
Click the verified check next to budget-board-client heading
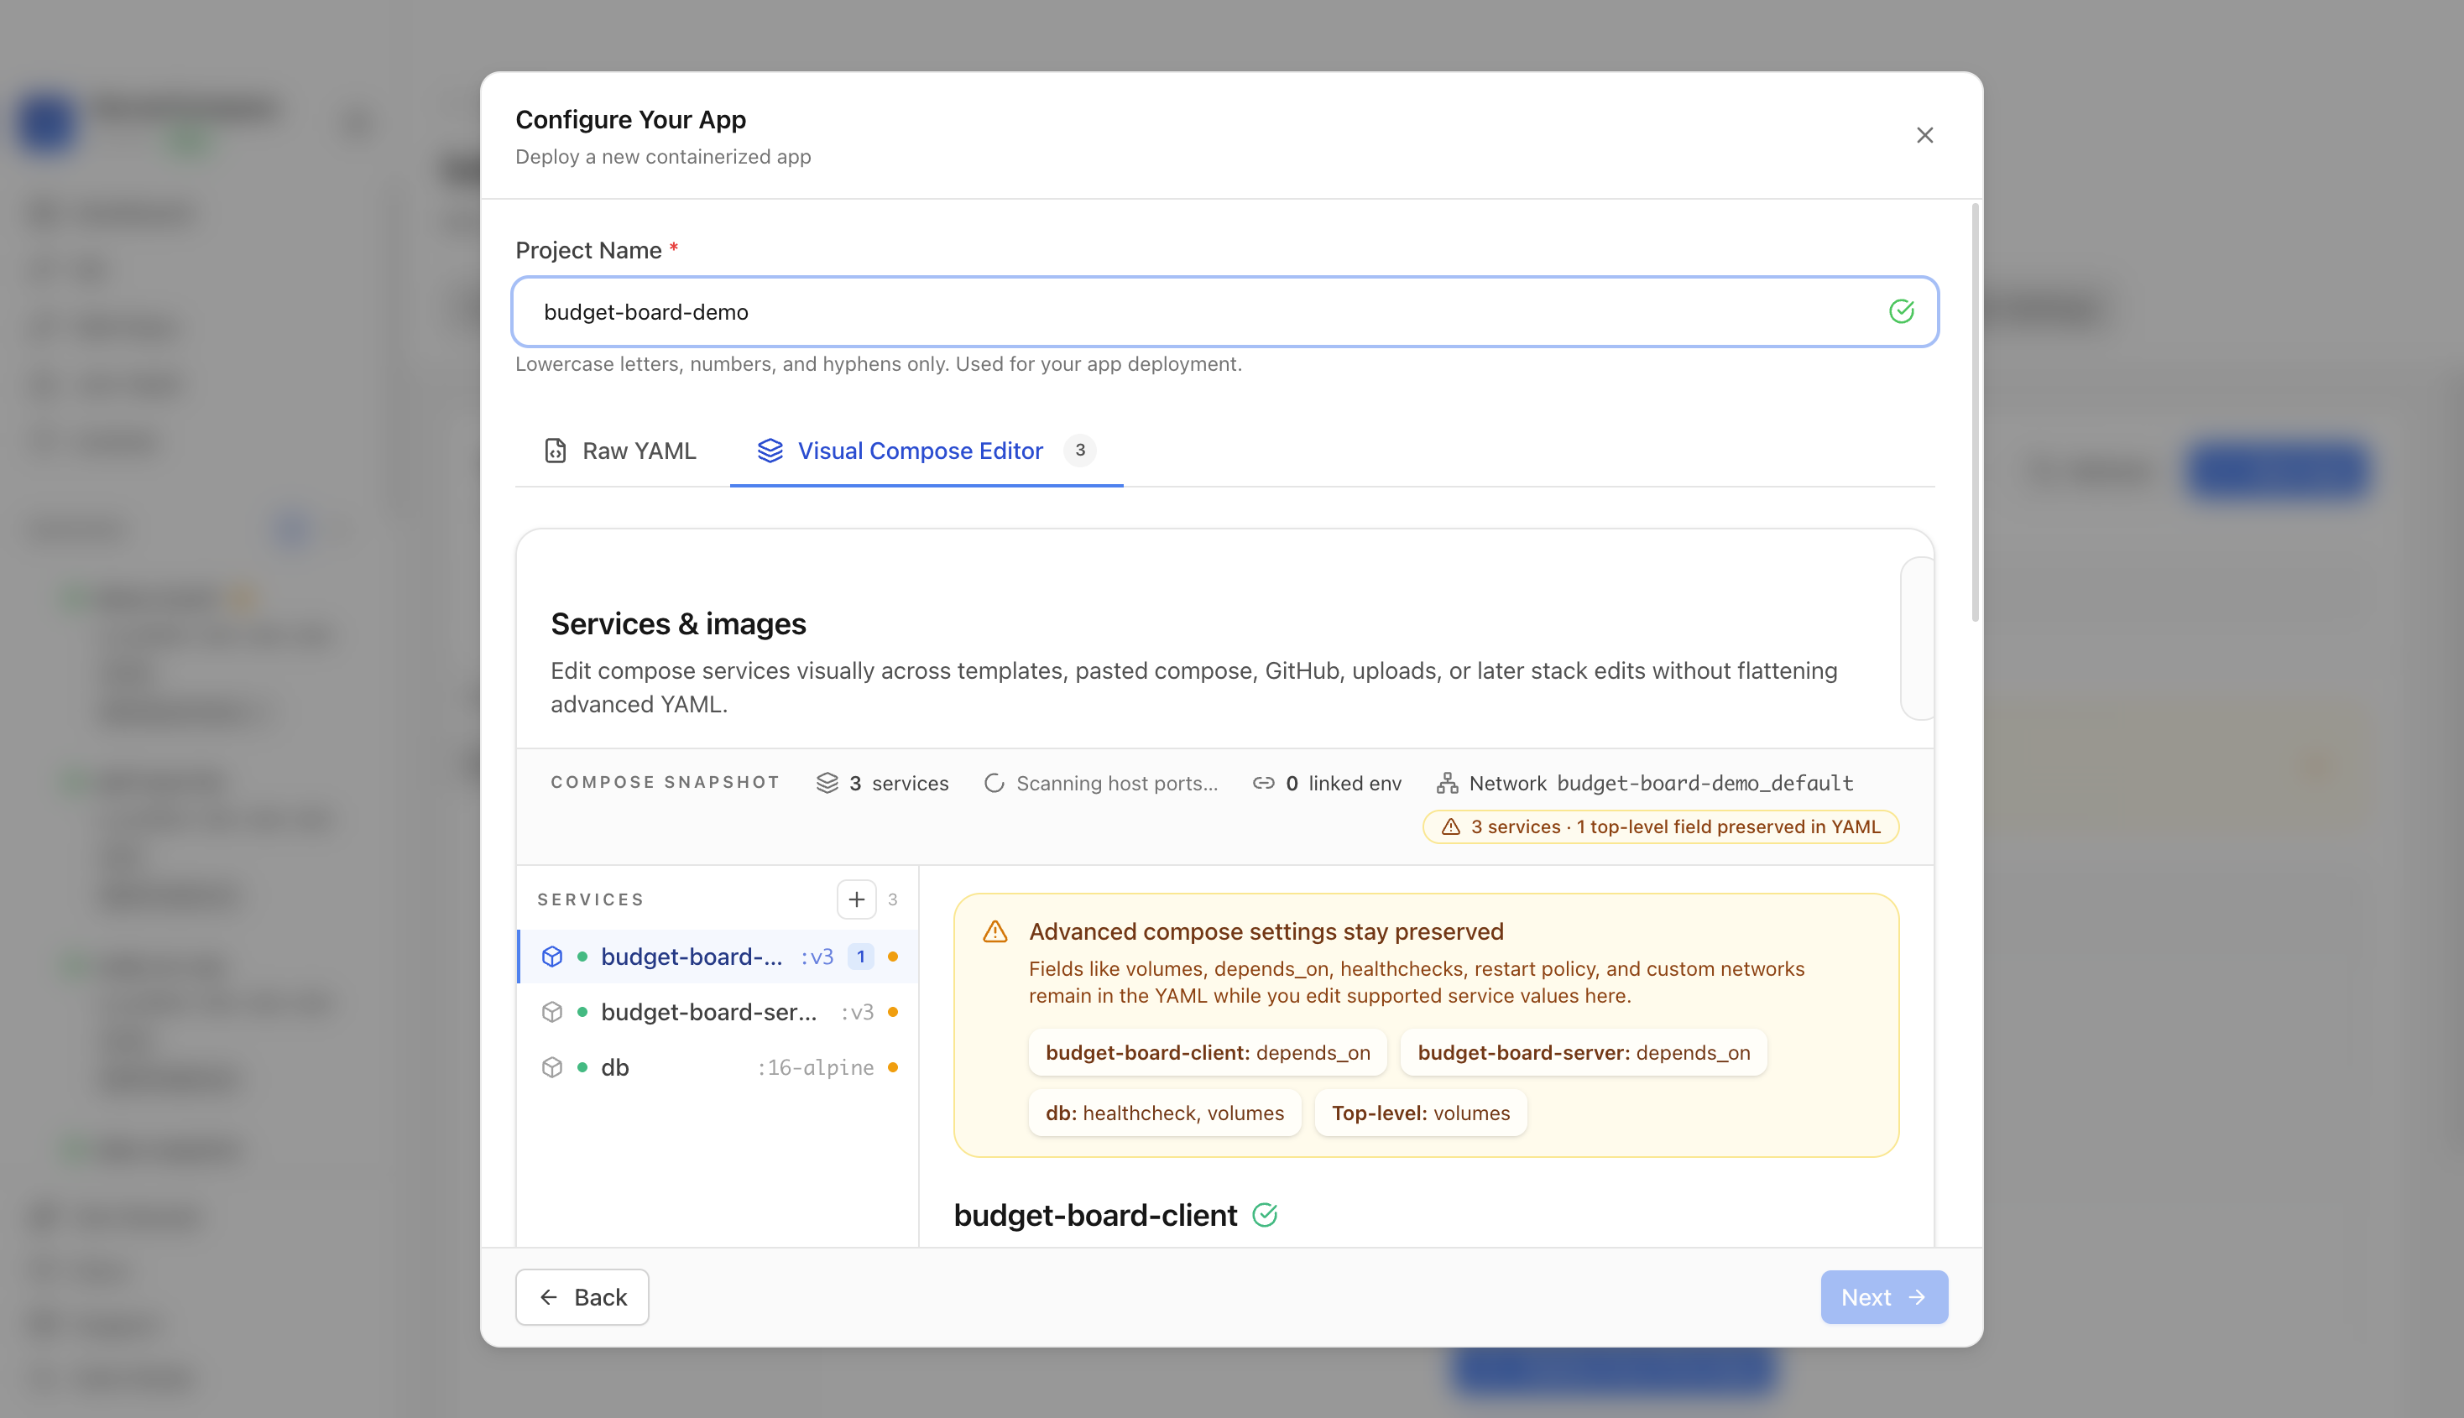(x=1265, y=1214)
